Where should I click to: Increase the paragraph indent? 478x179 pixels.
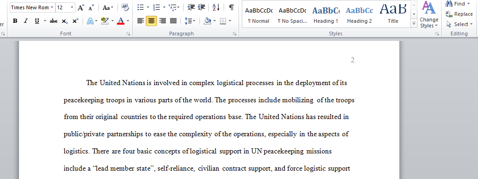tap(201, 7)
